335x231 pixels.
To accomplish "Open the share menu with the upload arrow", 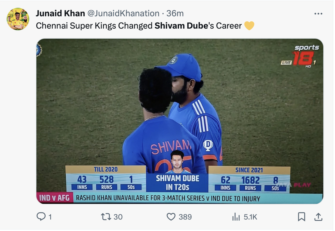I will 318,216.
